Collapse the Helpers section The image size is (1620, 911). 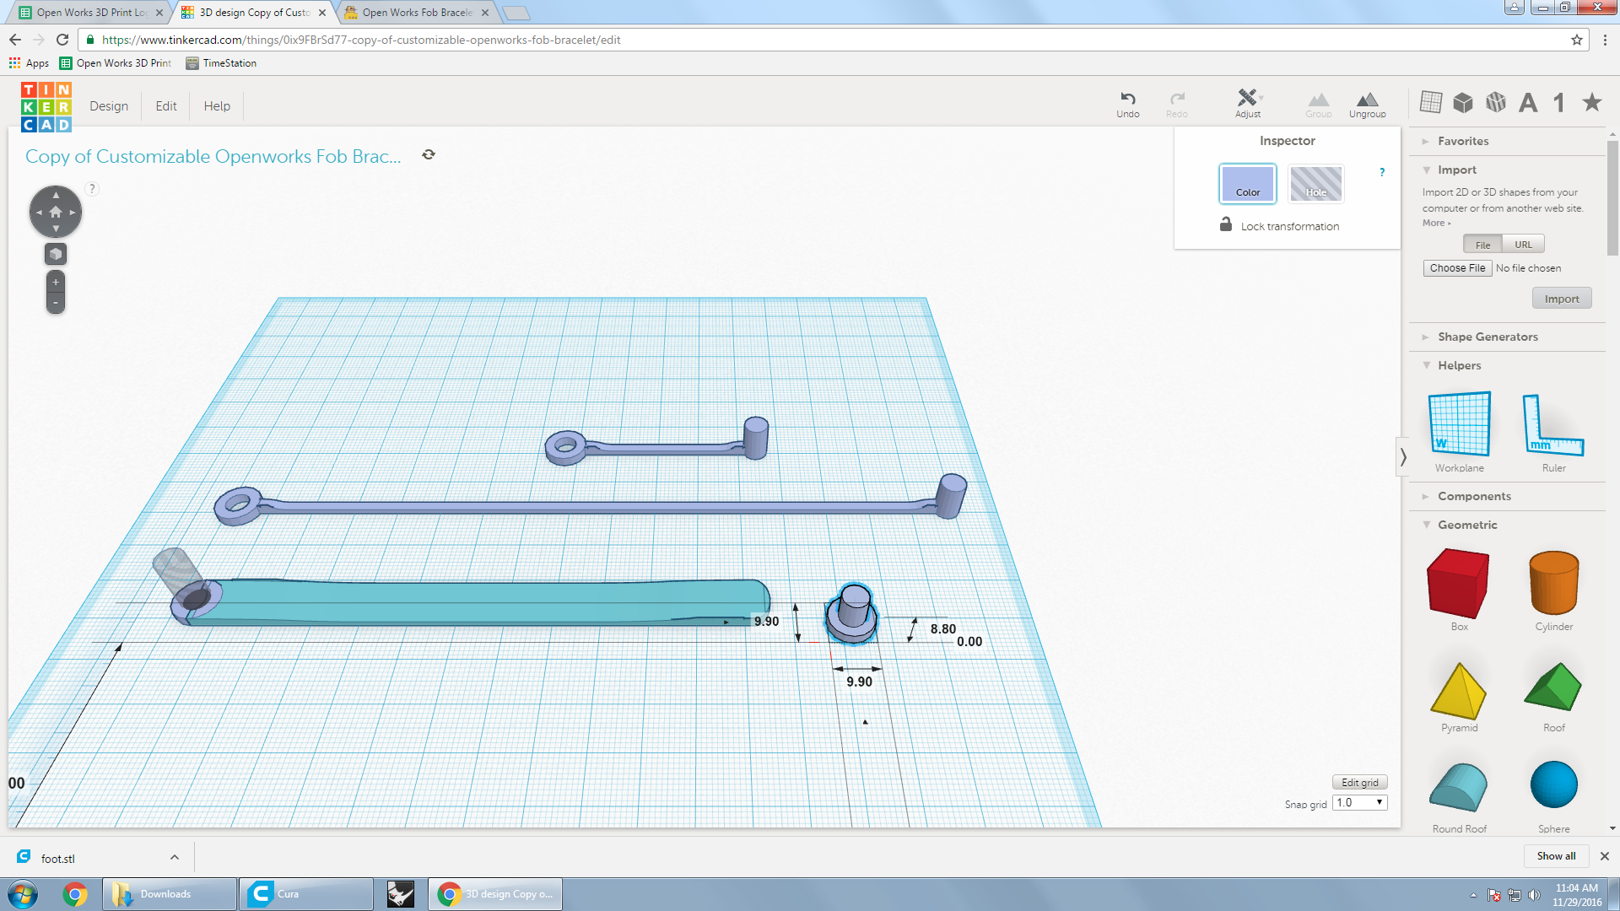click(1458, 365)
